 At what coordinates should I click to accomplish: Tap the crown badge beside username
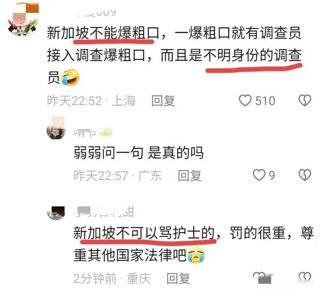click(106, 133)
